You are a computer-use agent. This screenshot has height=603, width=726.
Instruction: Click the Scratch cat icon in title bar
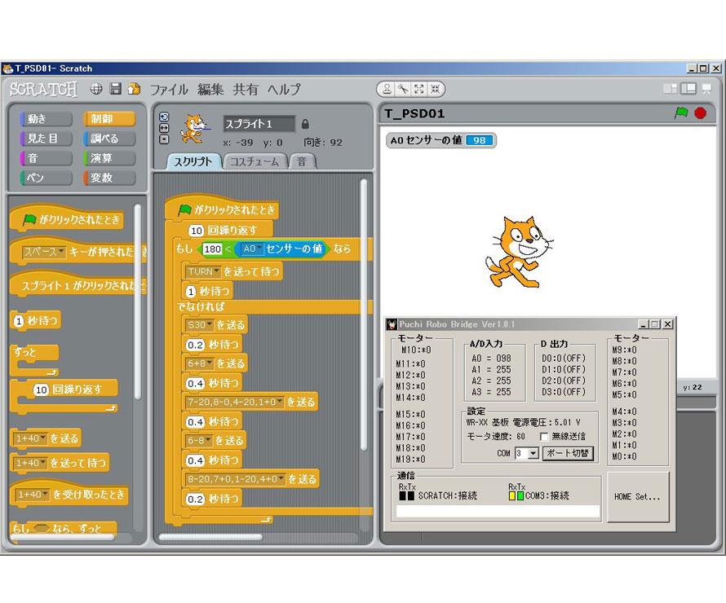(8, 68)
